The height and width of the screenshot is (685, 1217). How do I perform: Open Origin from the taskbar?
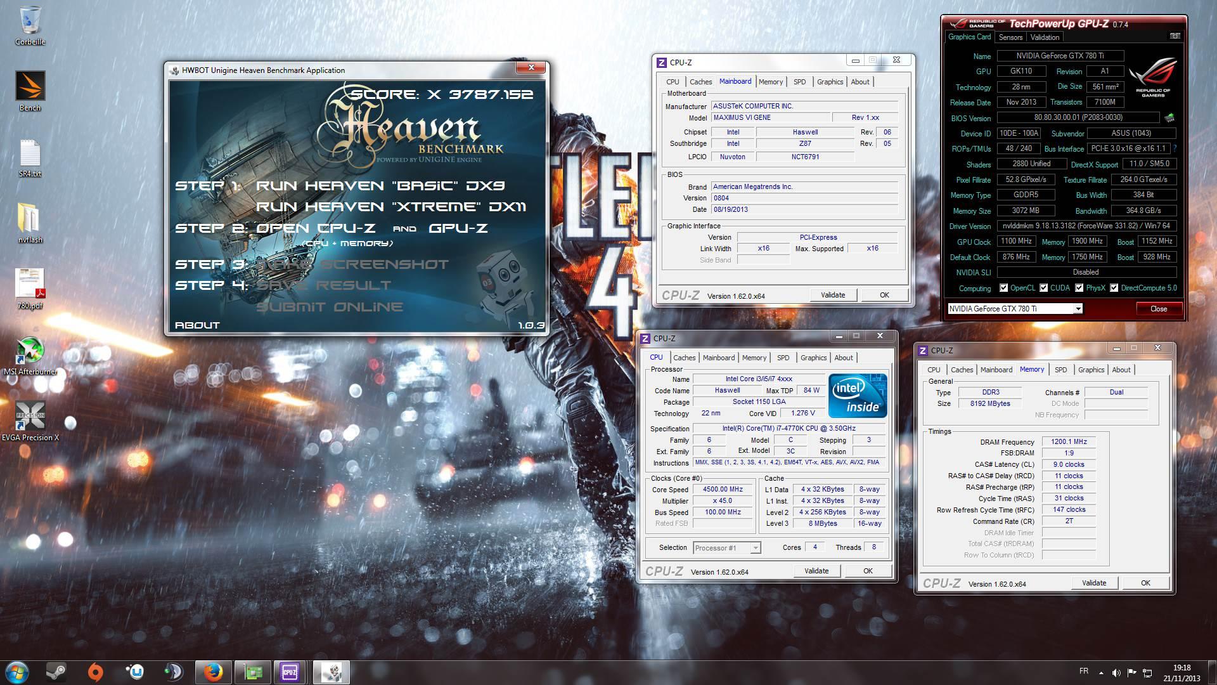tap(95, 672)
